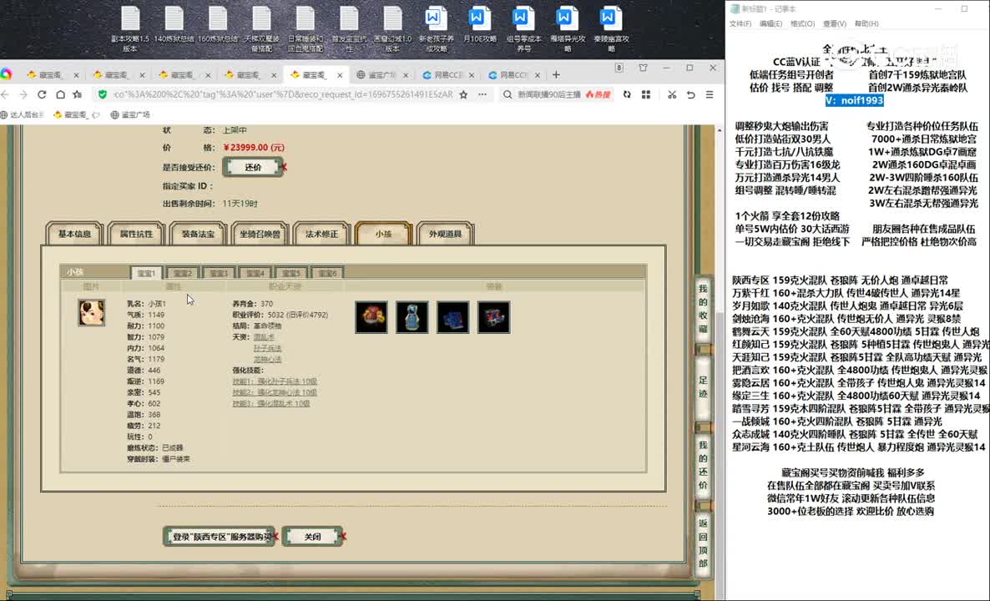Open Notepad 编辑(E) menu
This screenshot has width=990, height=601.
click(x=770, y=23)
